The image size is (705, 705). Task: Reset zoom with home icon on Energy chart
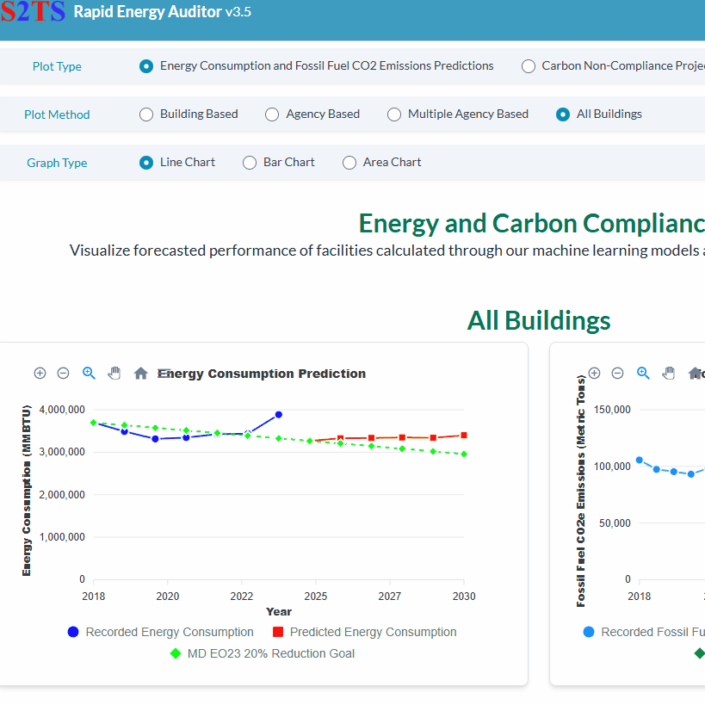tap(140, 373)
